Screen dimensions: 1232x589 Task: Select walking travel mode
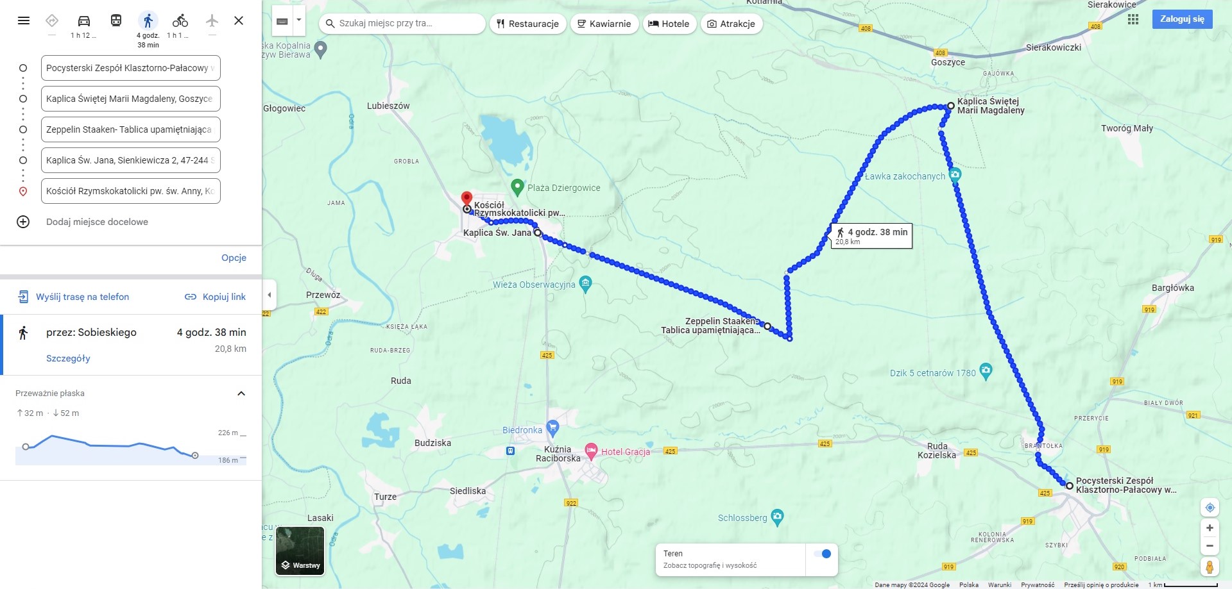(x=148, y=21)
